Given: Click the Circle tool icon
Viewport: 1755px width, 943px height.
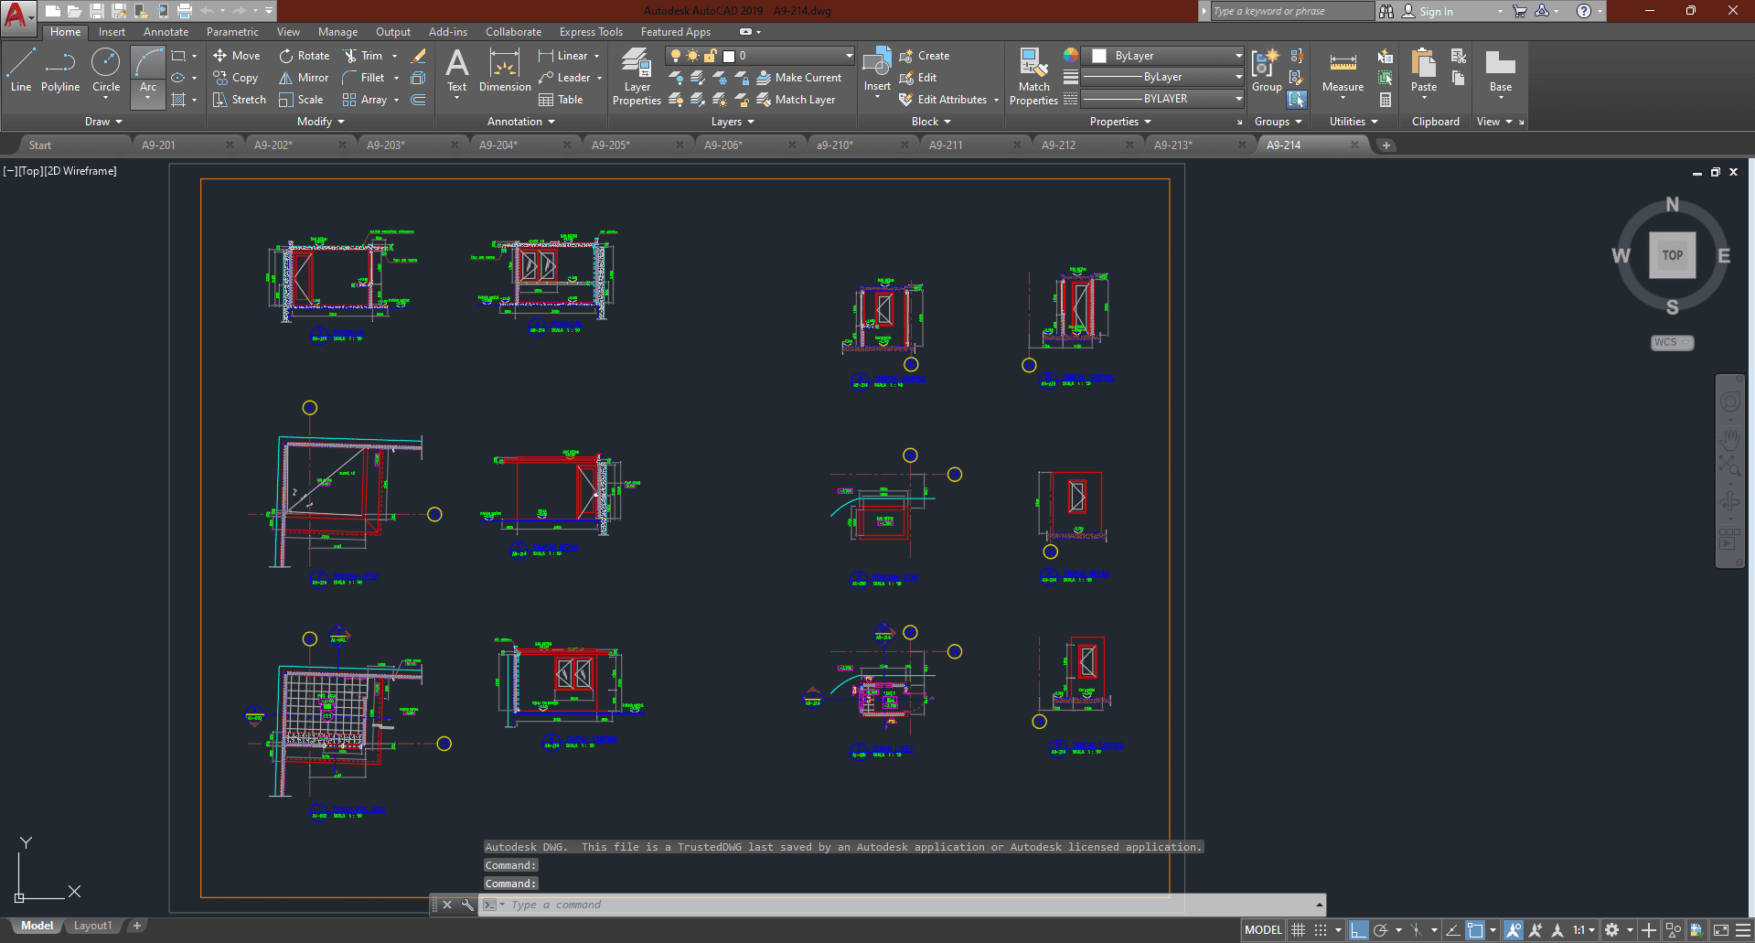Looking at the screenshot, I should coord(106,63).
